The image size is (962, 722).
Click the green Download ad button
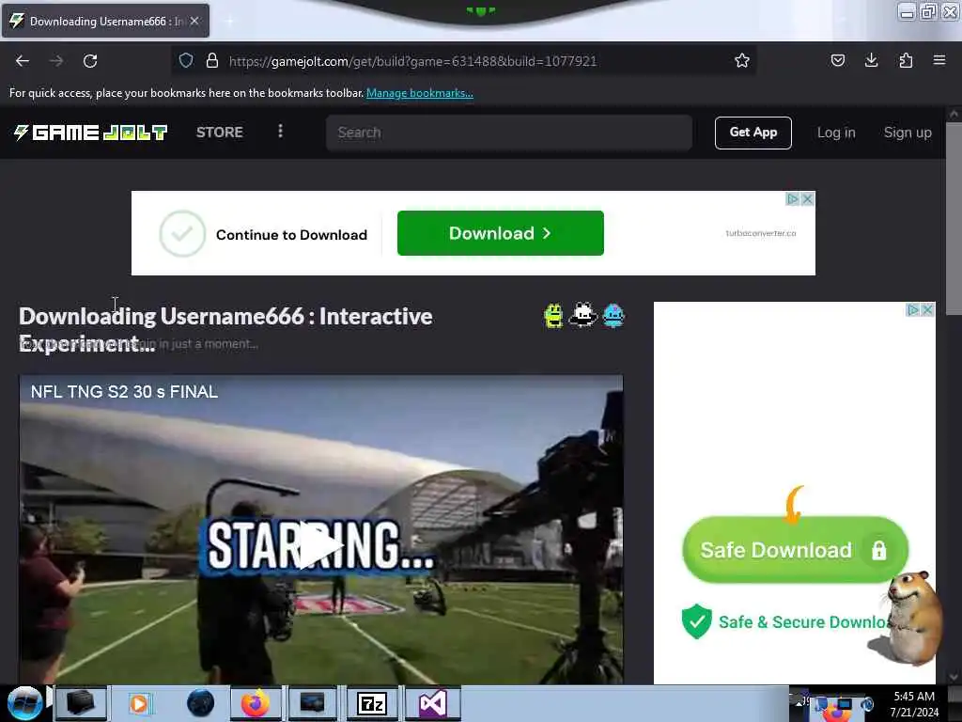[501, 233]
